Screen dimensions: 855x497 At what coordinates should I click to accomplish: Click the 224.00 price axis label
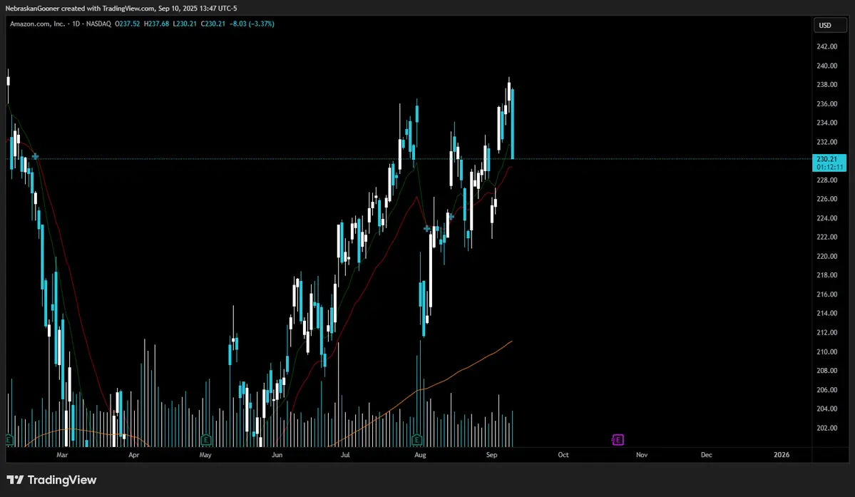click(x=826, y=218)
